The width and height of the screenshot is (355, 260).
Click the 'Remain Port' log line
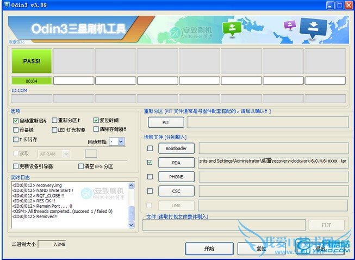(42, 206)
